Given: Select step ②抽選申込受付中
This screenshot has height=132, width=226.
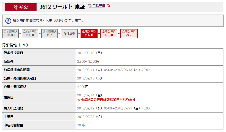Looking at the screenshot, I should [x=30, y=34].
